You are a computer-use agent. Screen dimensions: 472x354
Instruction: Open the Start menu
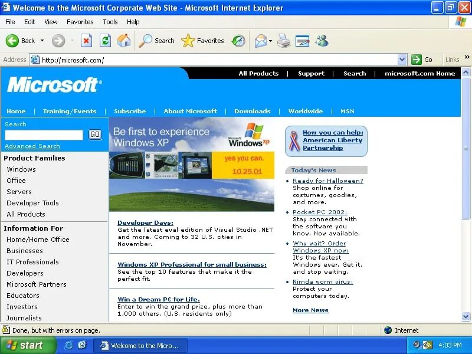[27, 345]
